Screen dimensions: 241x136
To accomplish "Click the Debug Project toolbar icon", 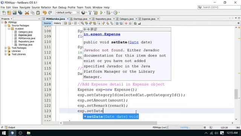I will pos(108,12).
